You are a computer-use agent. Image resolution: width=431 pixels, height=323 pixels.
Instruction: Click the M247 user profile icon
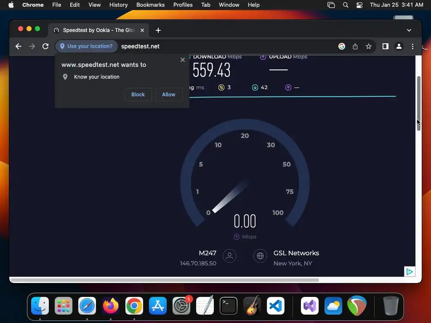tap(229, 256)
